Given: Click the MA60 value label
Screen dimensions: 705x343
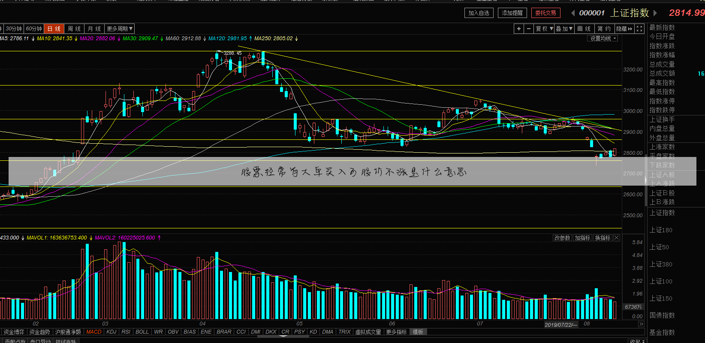Looking at the screenshot, I should 183,38.
